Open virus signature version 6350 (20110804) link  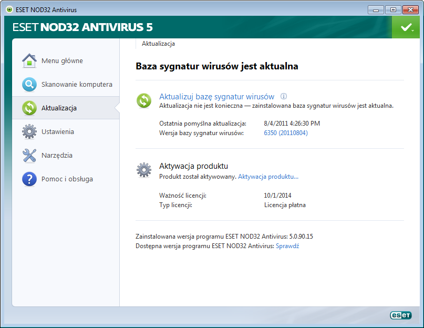286,133
